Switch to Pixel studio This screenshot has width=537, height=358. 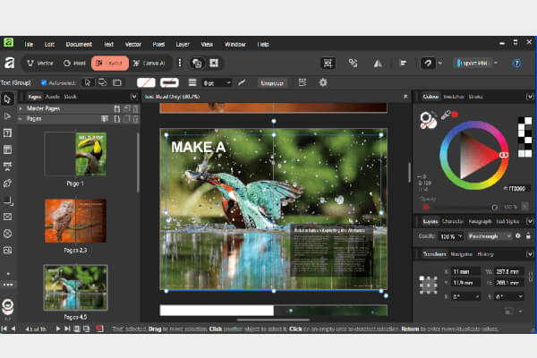[74, 63]
